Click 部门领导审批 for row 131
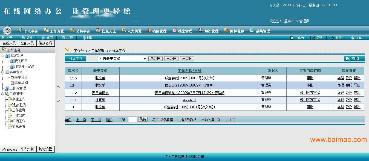 pyautogui.click(x=310, y=100)
